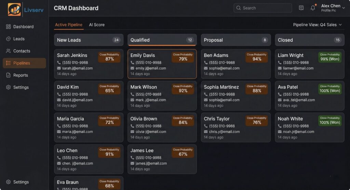Switch to the AI Score tab
Screen dimensions: 350x190
(97, 25)
